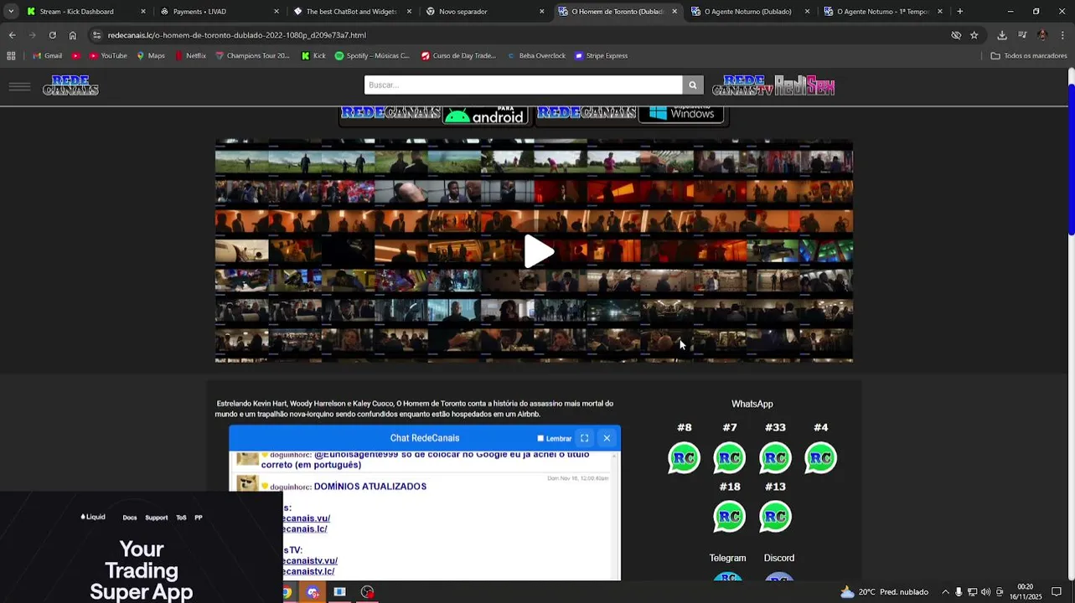Show hidden system tray icons
Screen dimensions: 1075x603
(x=945, y=592)
